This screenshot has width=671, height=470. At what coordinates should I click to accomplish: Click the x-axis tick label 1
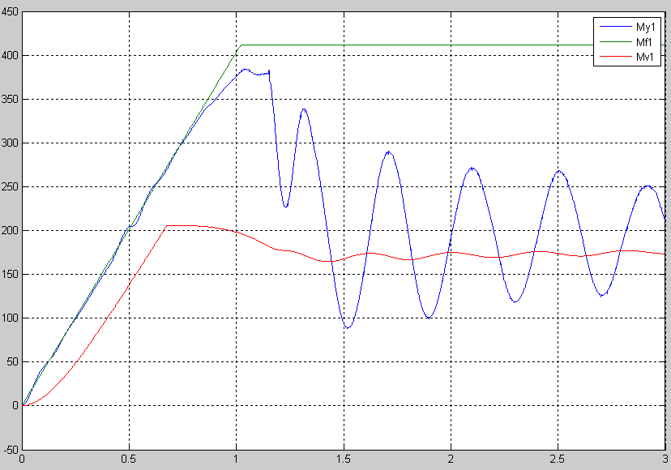click(x=236, y=459)
